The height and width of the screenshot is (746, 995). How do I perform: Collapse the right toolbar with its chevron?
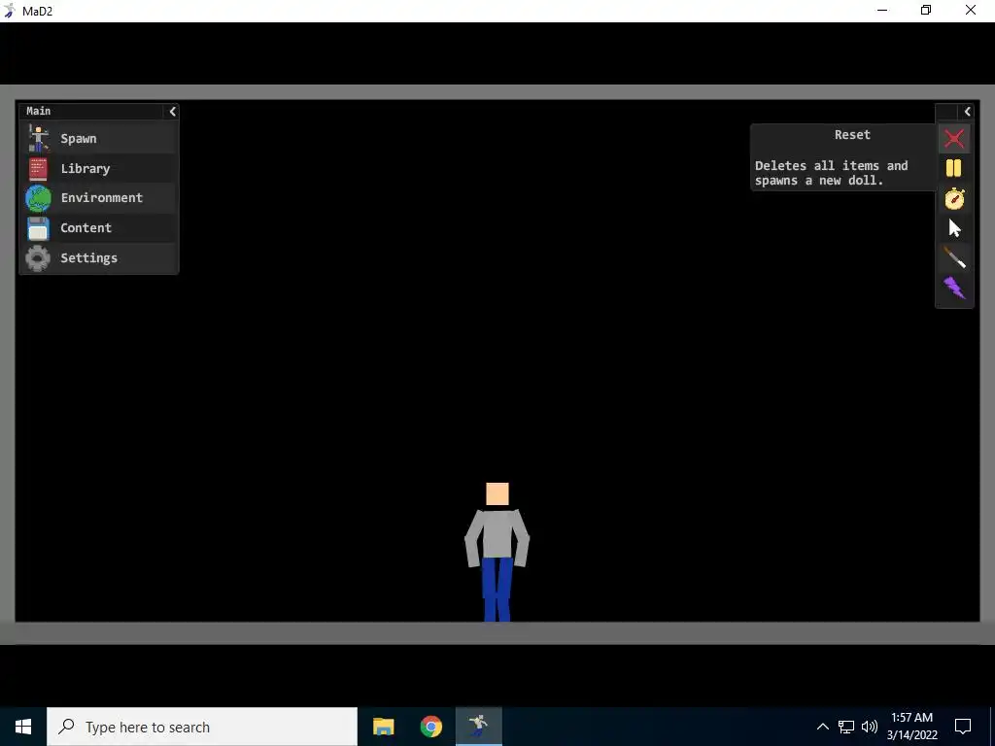click(967, 111)
